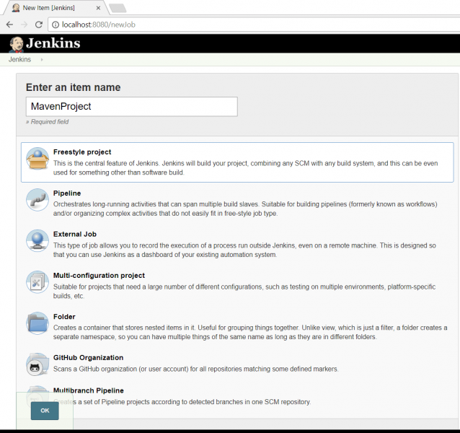
Task: Reload the page with refresh button
Action: coord(40,24)
